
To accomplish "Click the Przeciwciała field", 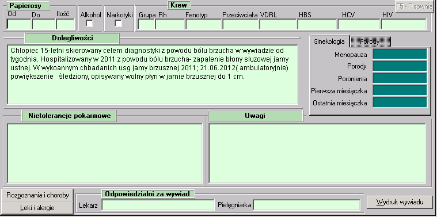I will [x=241, y=24].
